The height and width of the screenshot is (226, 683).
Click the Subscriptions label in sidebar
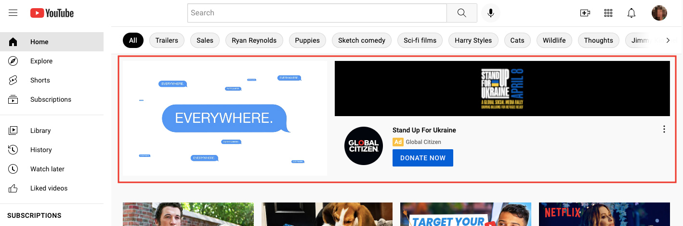pyautogui.click(x=51, y=99)
